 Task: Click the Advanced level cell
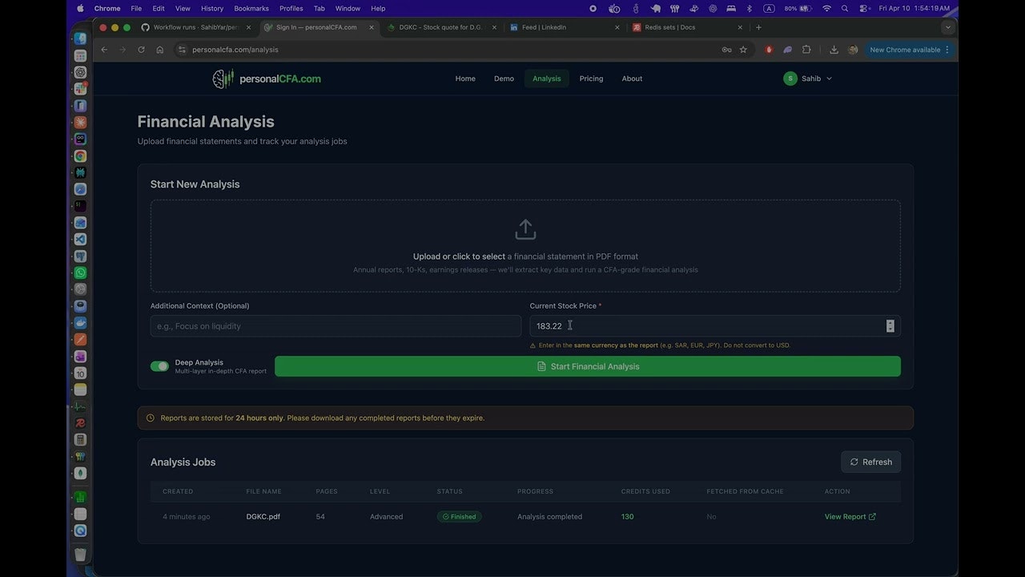tap(386, 517)
